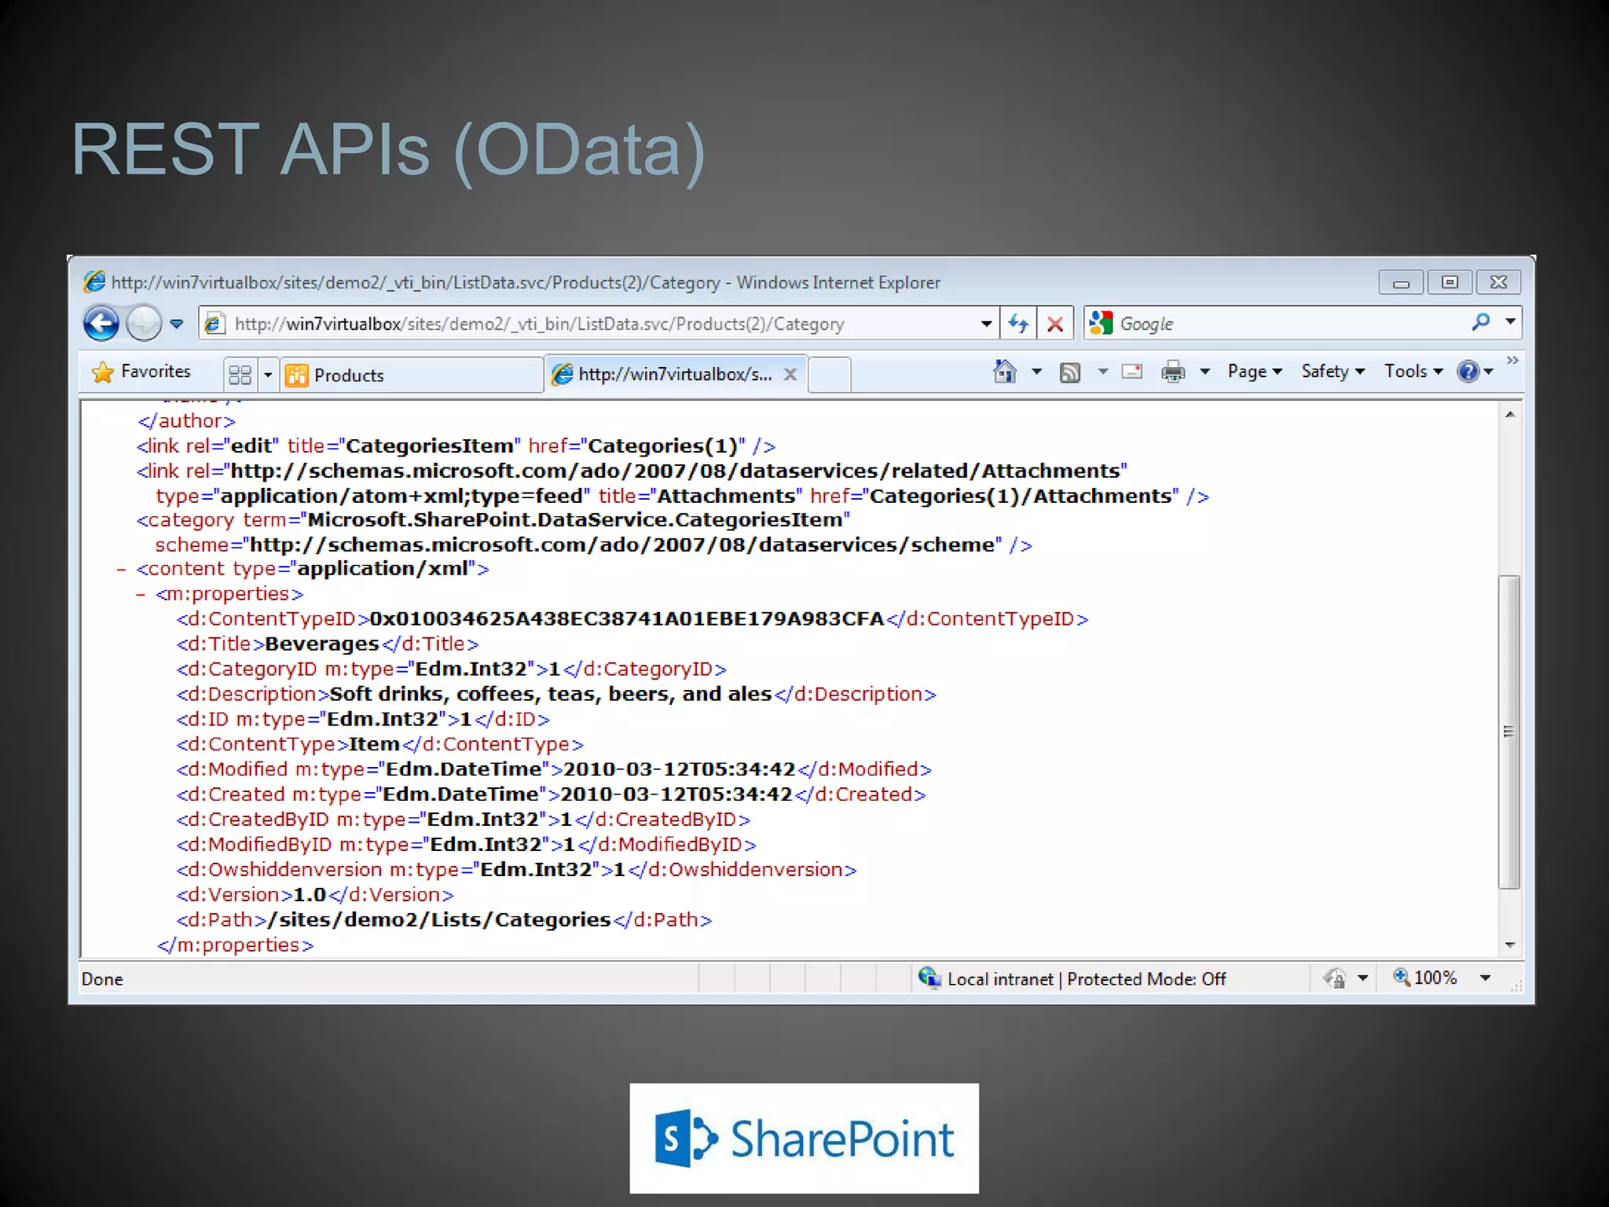This screenshot has height=1207, width=1609.
Task: Click the ContentType Item value
Action: click(375, 744)
